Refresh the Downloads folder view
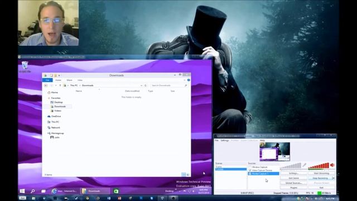This screenshot has width=357, height=201. [x=146, y=85]
